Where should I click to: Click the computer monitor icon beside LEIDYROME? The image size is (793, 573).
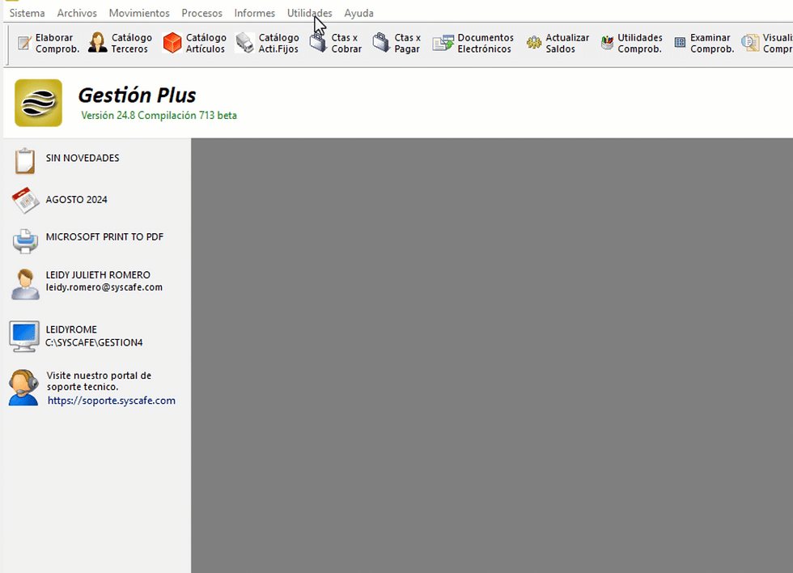(x=23, y=337)
